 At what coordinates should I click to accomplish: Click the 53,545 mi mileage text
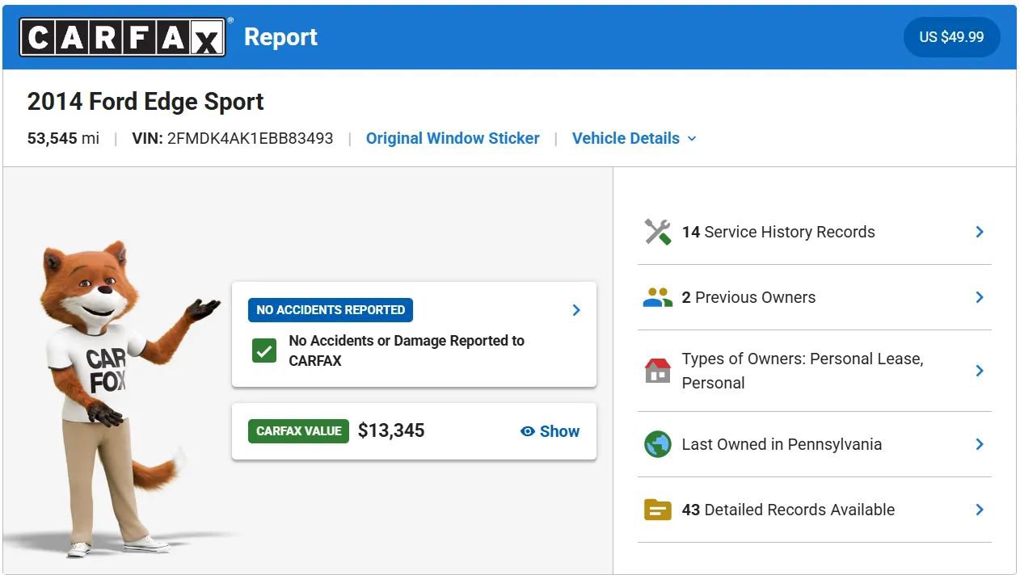coord(63,138)
